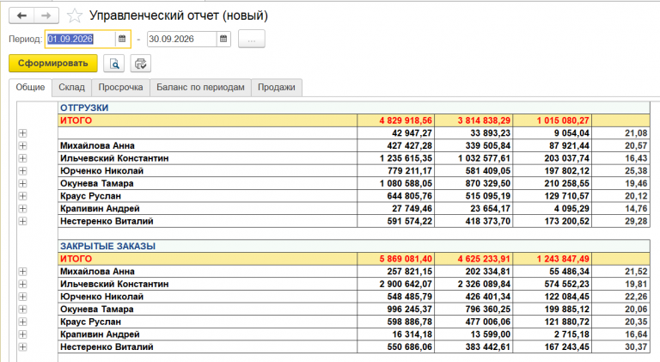The image size is (660, 362).
Task: Expand Краус Руслан row in ЗАКРЫТЫЕ ЗАКАЗЫ
Action: [22, 322]
